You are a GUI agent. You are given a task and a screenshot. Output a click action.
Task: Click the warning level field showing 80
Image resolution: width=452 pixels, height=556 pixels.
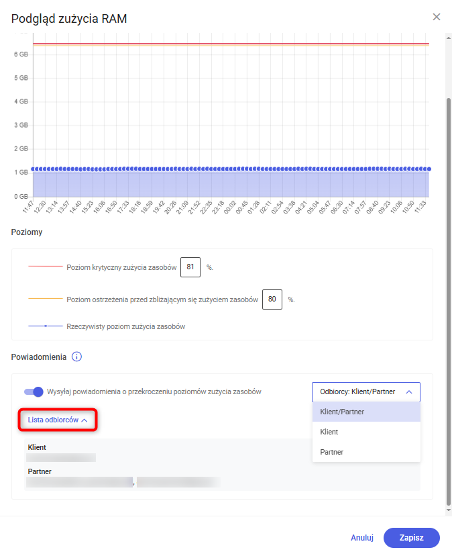click(x=272, y=299)
